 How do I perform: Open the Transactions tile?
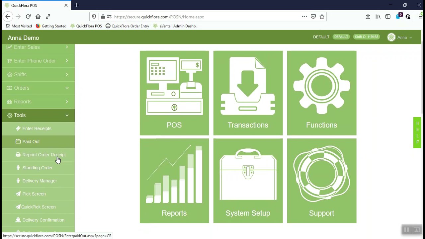248,93
